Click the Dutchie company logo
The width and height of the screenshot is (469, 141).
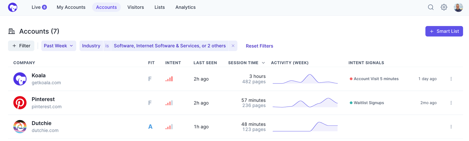click(20, 127)
